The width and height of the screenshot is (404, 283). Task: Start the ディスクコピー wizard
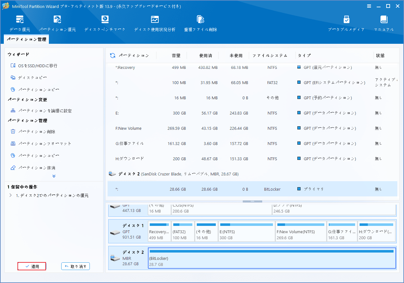29,77
